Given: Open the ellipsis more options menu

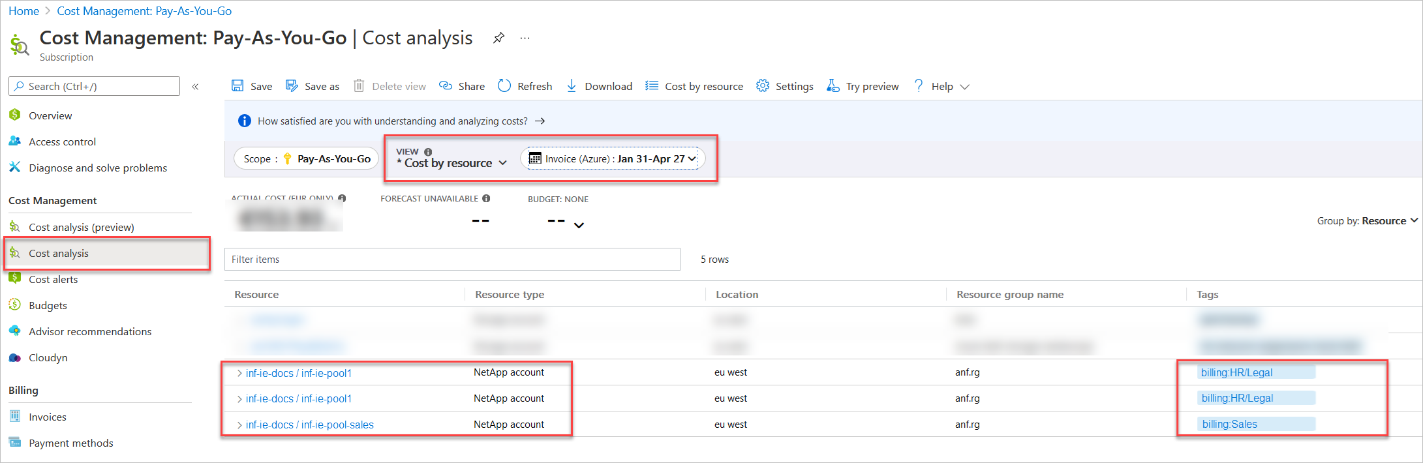Looking at the screenshot, I should pyautogui.click(x=525, y=38).
